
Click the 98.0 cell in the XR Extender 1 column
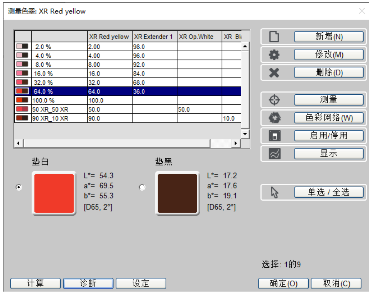click(154, 47)
